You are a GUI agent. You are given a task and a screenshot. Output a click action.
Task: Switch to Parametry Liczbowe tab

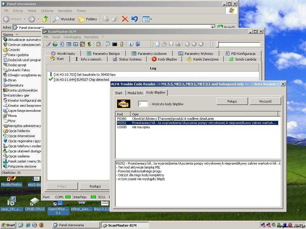point(149,53)
